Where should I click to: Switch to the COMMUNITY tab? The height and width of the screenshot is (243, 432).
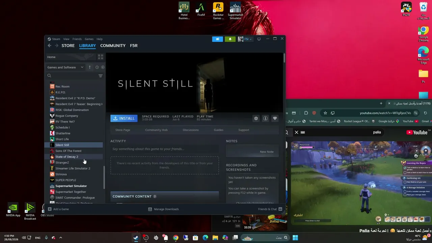[x=113, y=46]
